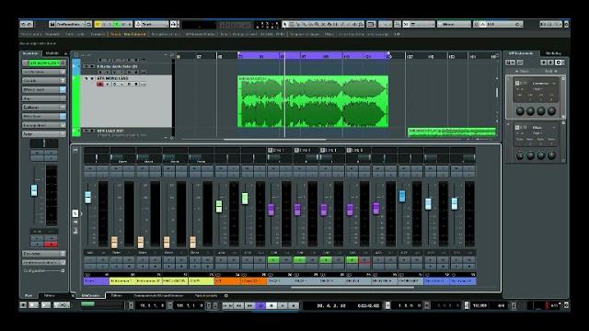Switch to the Media Bay tab

(554, 53)
